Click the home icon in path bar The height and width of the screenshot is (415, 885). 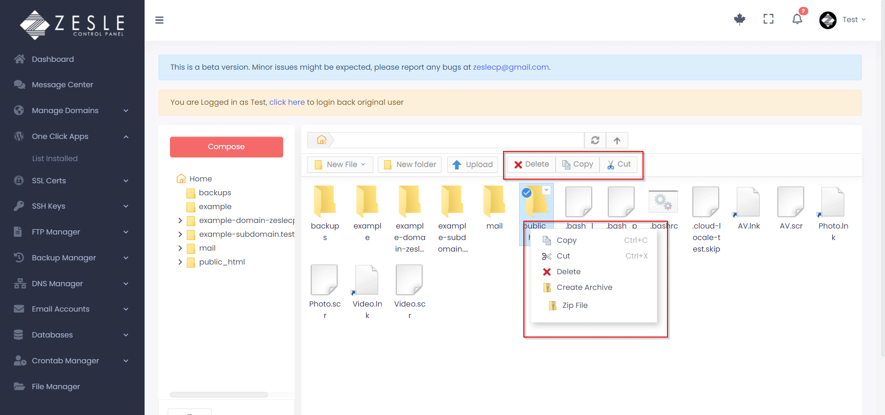[x=321, y=140]
